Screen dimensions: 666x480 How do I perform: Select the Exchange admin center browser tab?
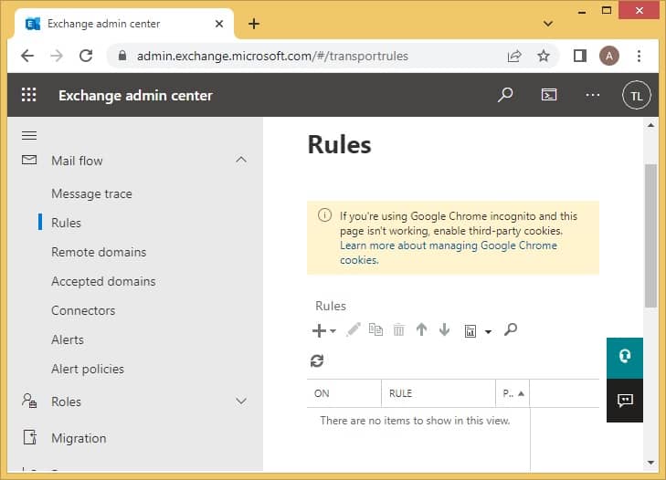tap(124, 24)
